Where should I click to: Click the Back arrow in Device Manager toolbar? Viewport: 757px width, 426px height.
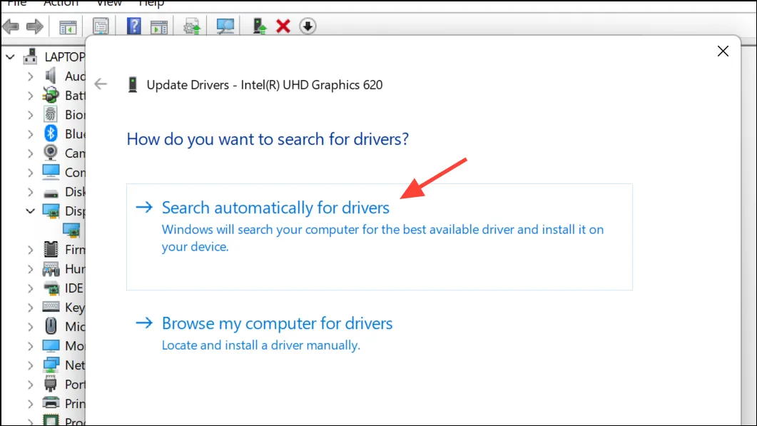click(x=11, y=26)
